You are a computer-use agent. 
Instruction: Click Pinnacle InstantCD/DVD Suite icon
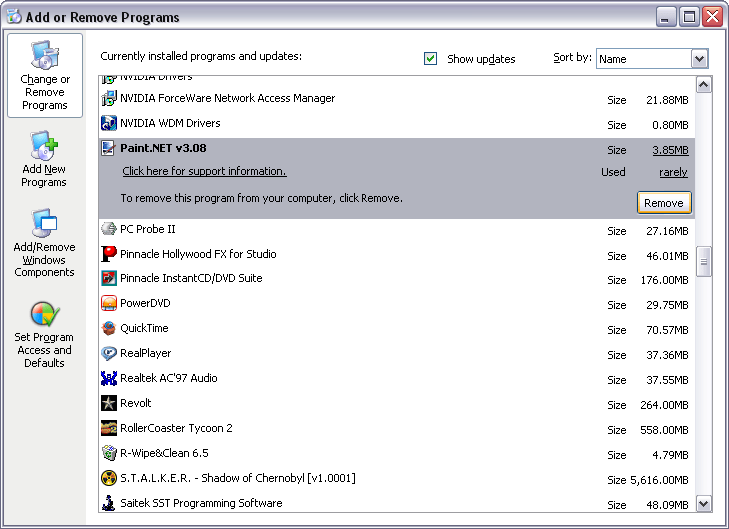pyautogui.click(x=108, y=278)
